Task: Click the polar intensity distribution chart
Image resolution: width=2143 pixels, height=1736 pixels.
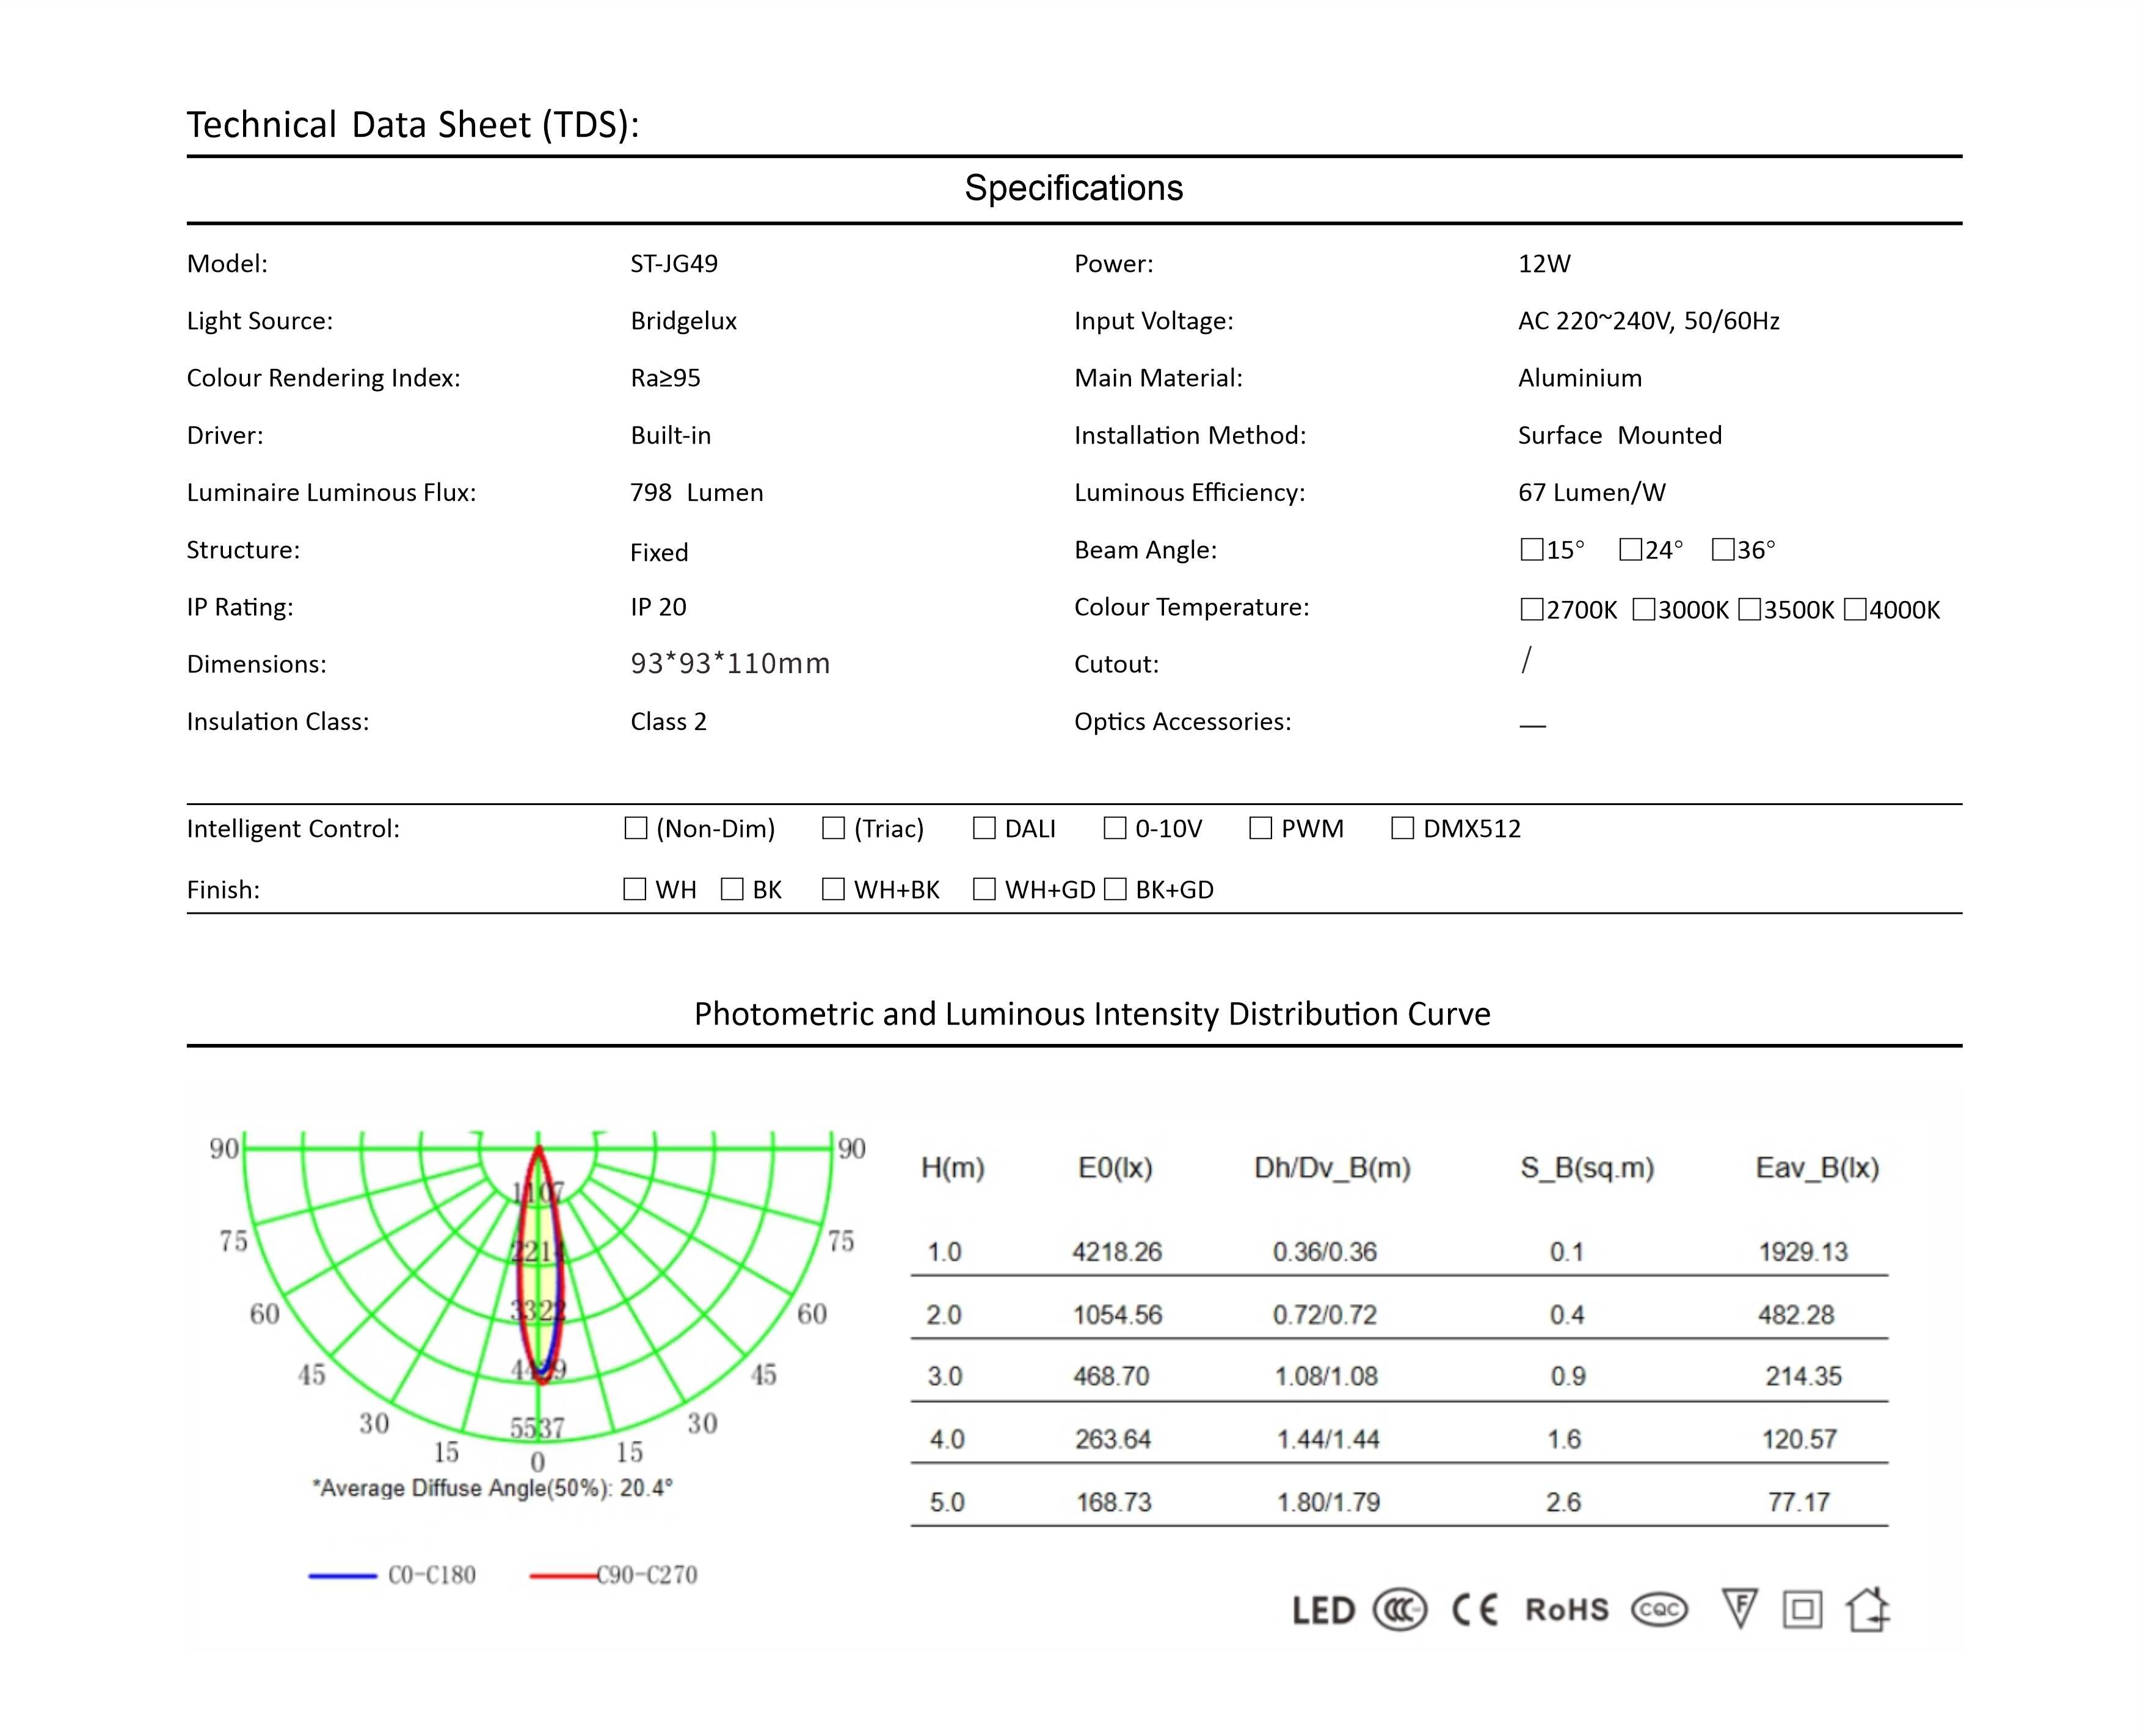Action: point(538,1295)
